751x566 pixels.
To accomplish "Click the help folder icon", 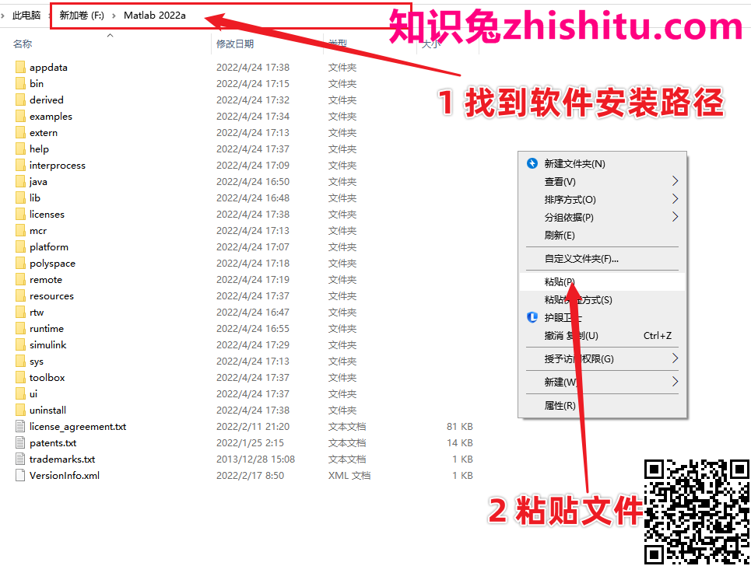I will tap(20, 148).
